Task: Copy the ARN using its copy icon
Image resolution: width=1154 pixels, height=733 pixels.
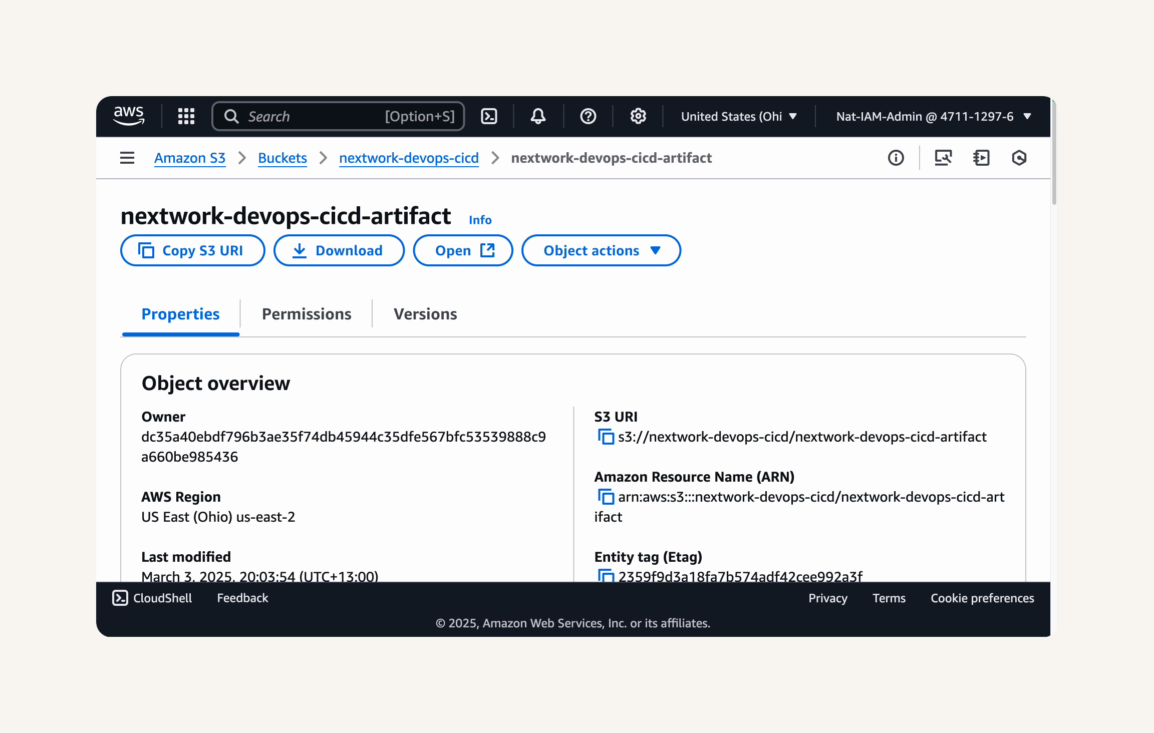Action: tap(606, 497)
